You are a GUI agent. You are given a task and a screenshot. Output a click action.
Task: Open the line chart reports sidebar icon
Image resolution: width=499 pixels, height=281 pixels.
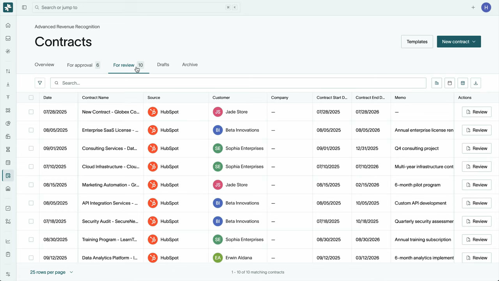(x=8, y=241)
